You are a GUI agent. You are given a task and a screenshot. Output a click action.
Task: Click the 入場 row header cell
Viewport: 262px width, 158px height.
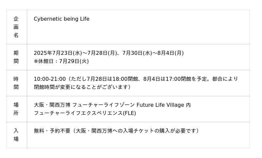point(16,135)
